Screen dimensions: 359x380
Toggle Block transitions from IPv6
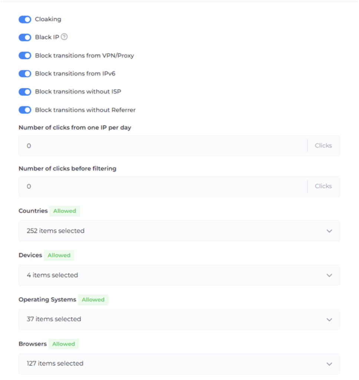25,74
